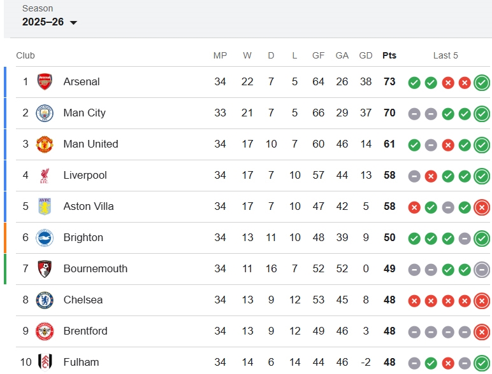Click the dropdown arrow beside 2025–26
This screenshot has height=374, width=492.
[73, 23]
